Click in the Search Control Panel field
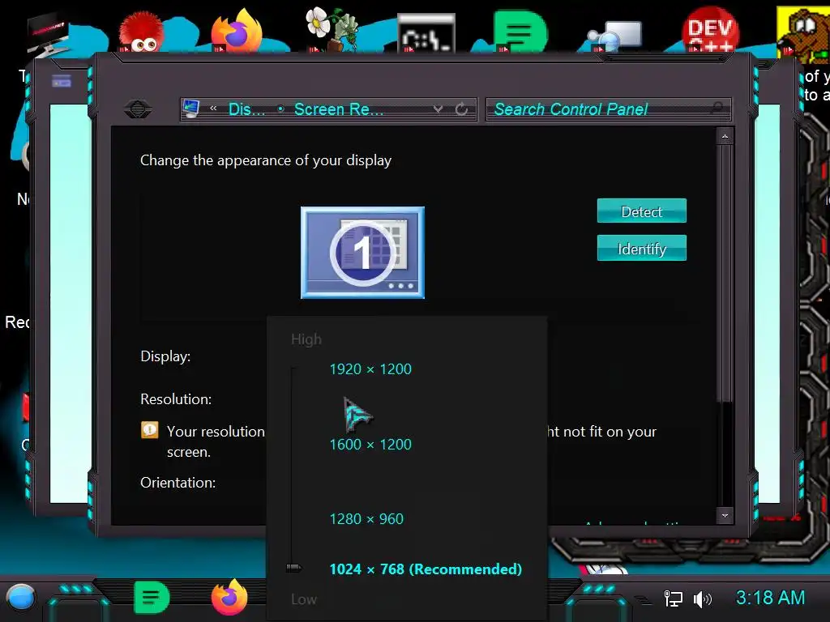Screen dimensions: 830x622 [609, 109]
